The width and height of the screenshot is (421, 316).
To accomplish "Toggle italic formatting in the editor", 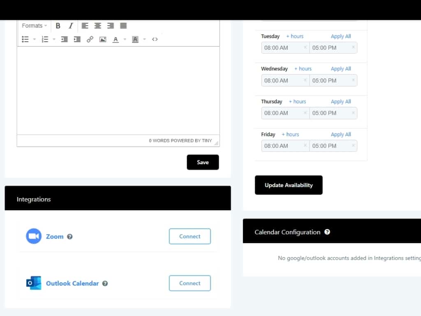I will click(x=71, y=26).
